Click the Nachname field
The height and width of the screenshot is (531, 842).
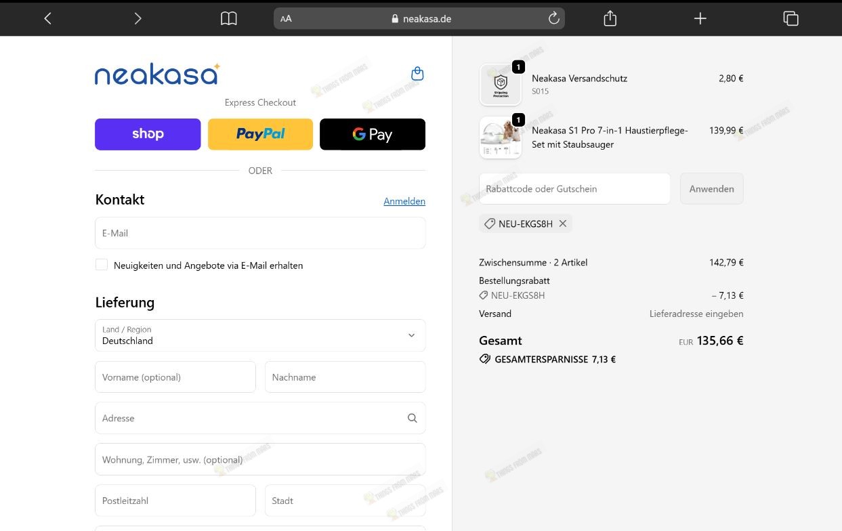click(345, 377)
